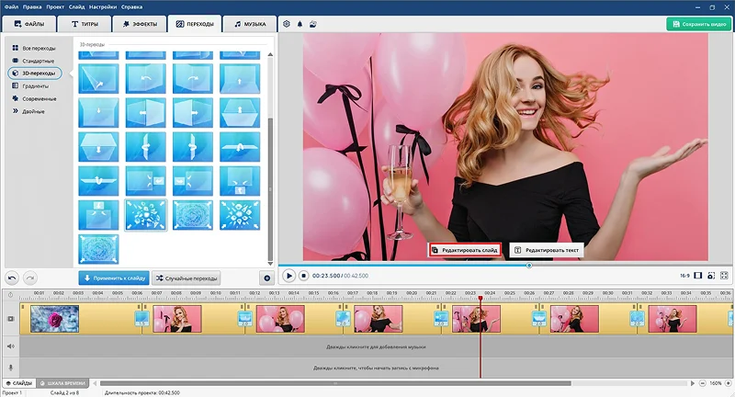
Task: Open preview in fullscreen mode
Action: click(x=724, y=276)
